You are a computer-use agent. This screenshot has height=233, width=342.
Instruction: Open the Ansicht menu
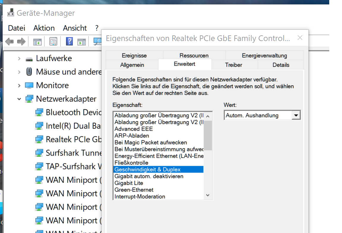tap(75, 28)
